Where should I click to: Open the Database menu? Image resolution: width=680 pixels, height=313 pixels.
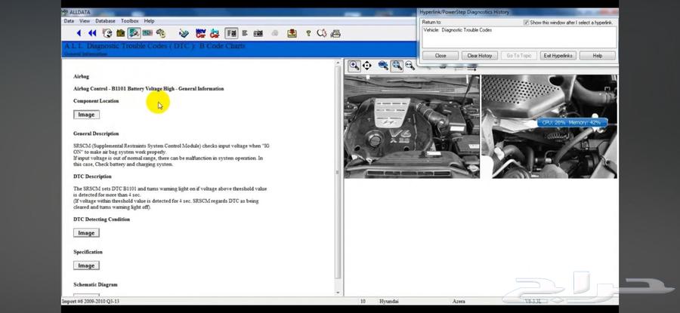coord(105,21)
